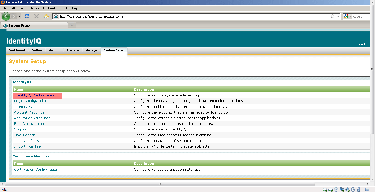The height and width of the screenshot is (192, 375).
Task: Click the message log icon in status bar
Action: (367, 190)
